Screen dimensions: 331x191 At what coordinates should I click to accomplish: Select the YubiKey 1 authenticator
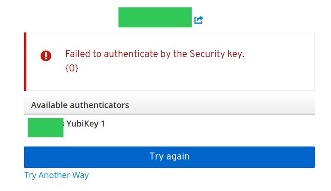click(86, 124)
